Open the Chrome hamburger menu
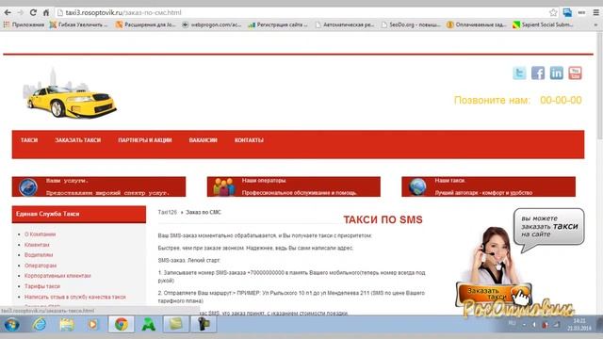 click(595, 12)
